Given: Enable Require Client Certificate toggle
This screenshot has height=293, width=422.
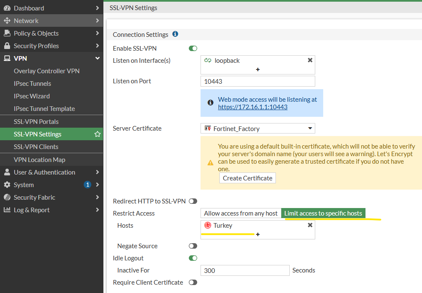Looking at the screenshot, I should pyautogui.click(x=193, y=282).
